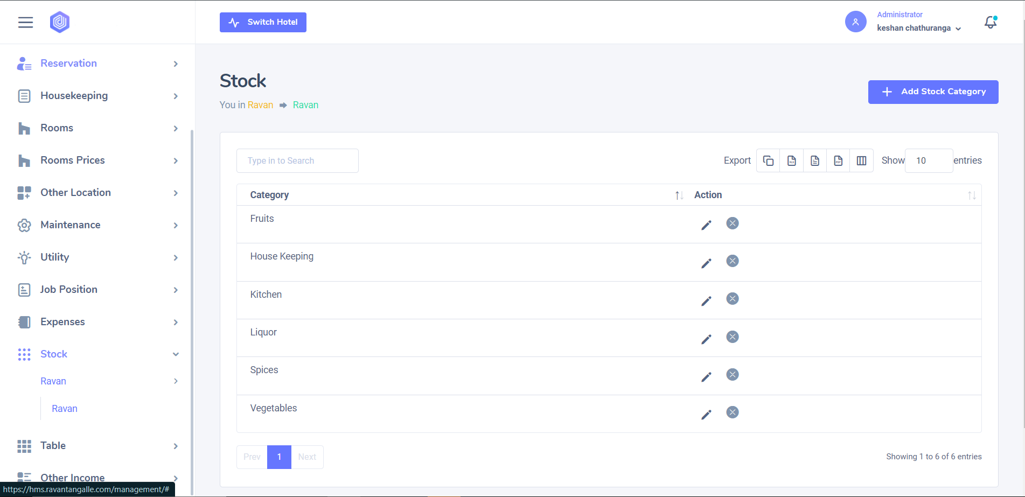The image size is (1025, 497).
Task: Click the copy to clipboard export icon
Action: point(768,160)
